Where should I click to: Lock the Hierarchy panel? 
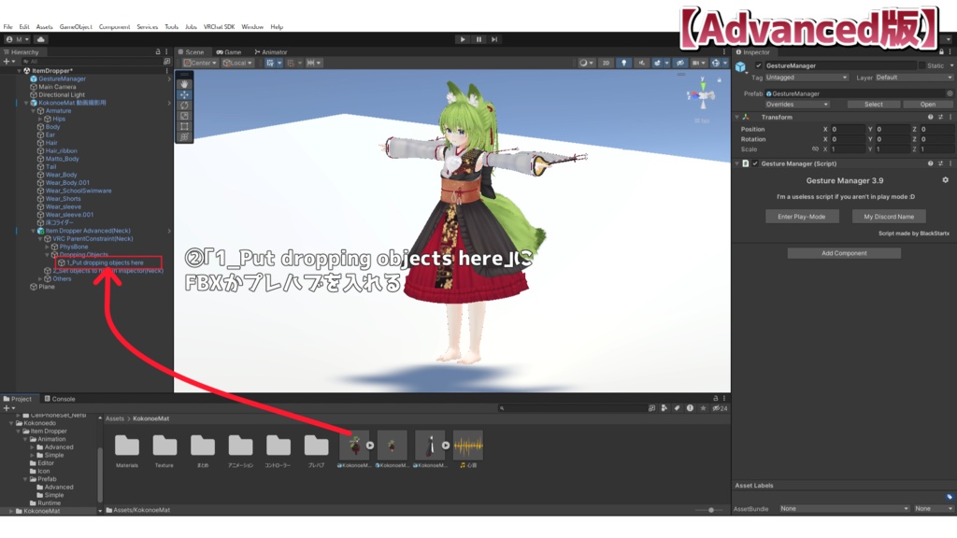(158, 52)
